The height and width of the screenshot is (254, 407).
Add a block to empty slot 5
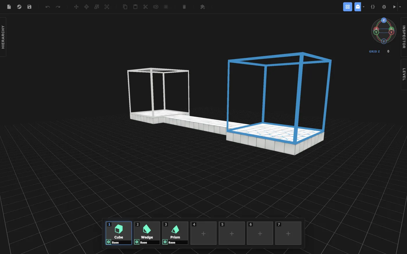[231, 233]
